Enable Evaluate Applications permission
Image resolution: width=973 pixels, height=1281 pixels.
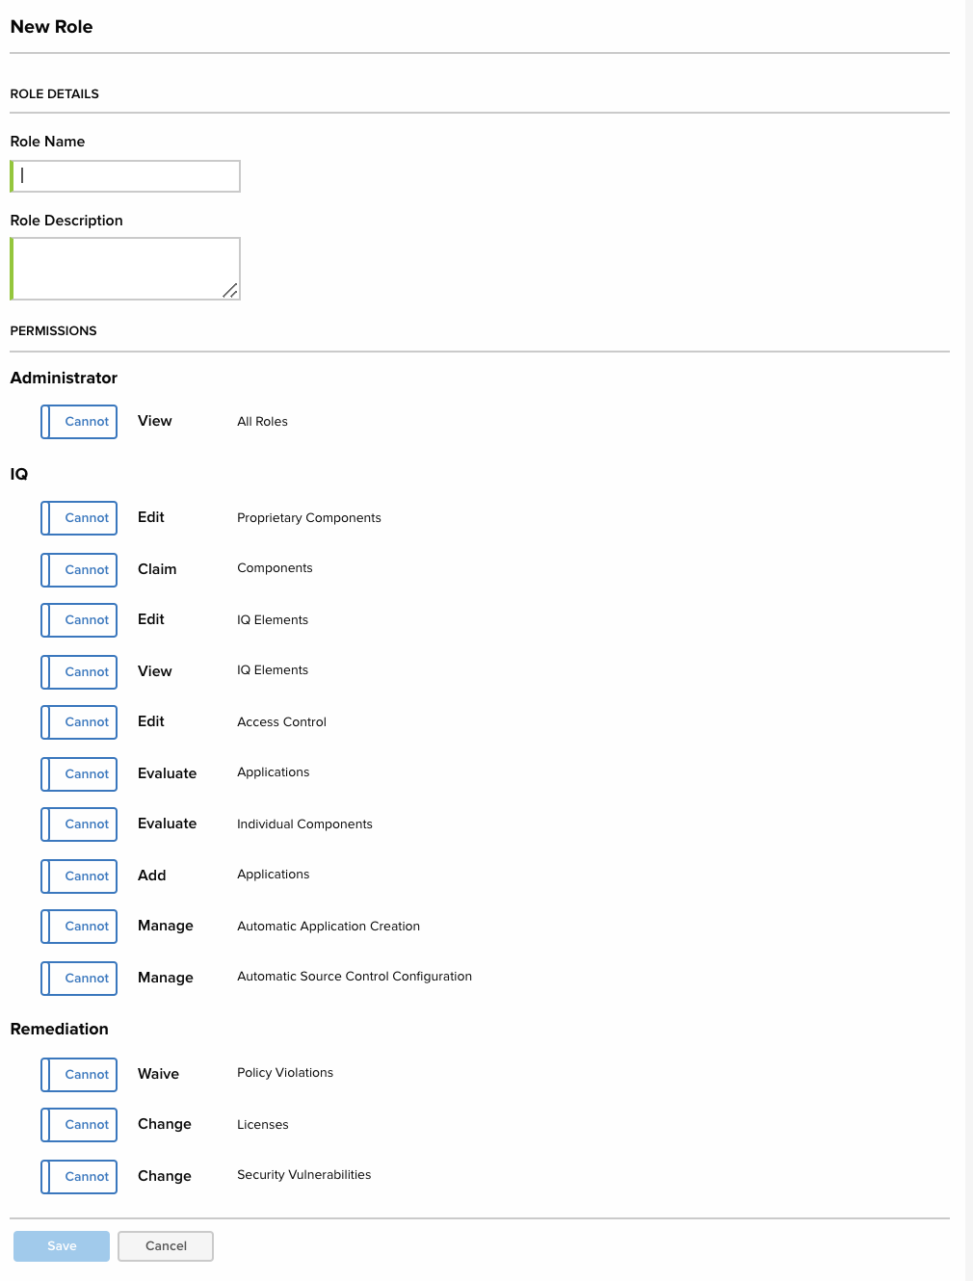tap(79, 774)
